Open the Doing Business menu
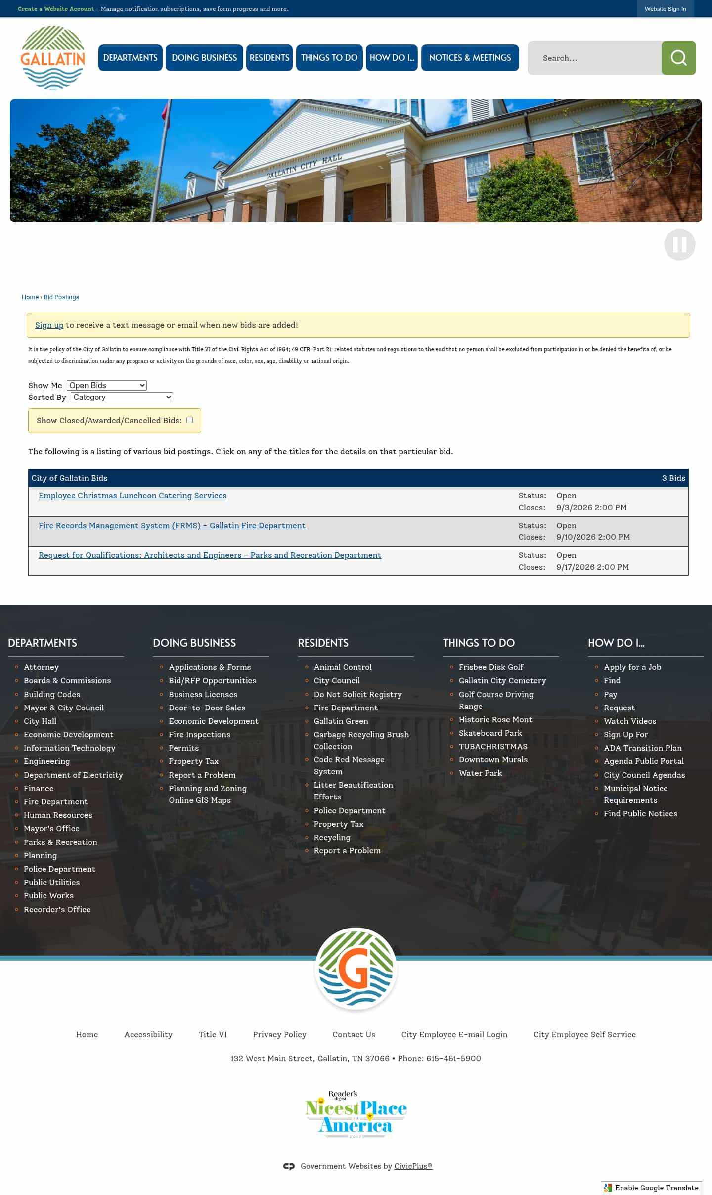The image size is (712, 1195). 204,58
